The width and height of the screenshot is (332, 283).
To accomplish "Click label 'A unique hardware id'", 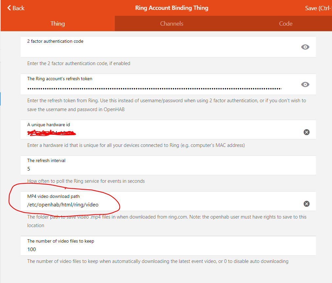I will coord(49,125).
